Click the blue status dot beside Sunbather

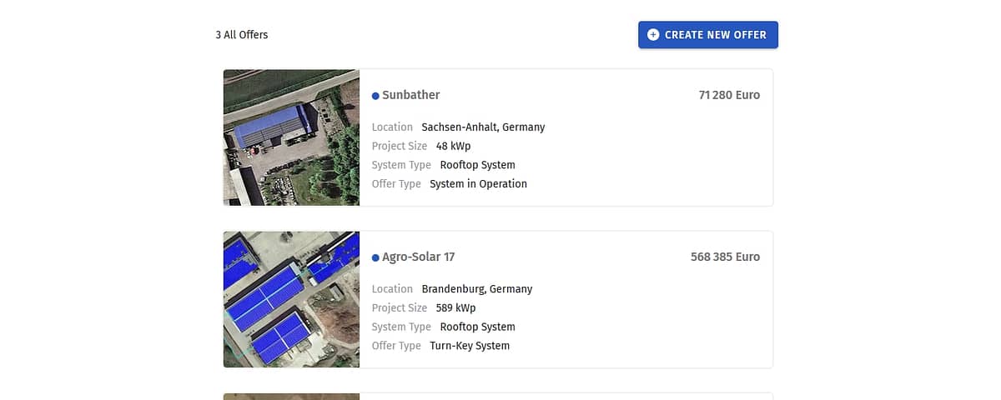(375, 96)
